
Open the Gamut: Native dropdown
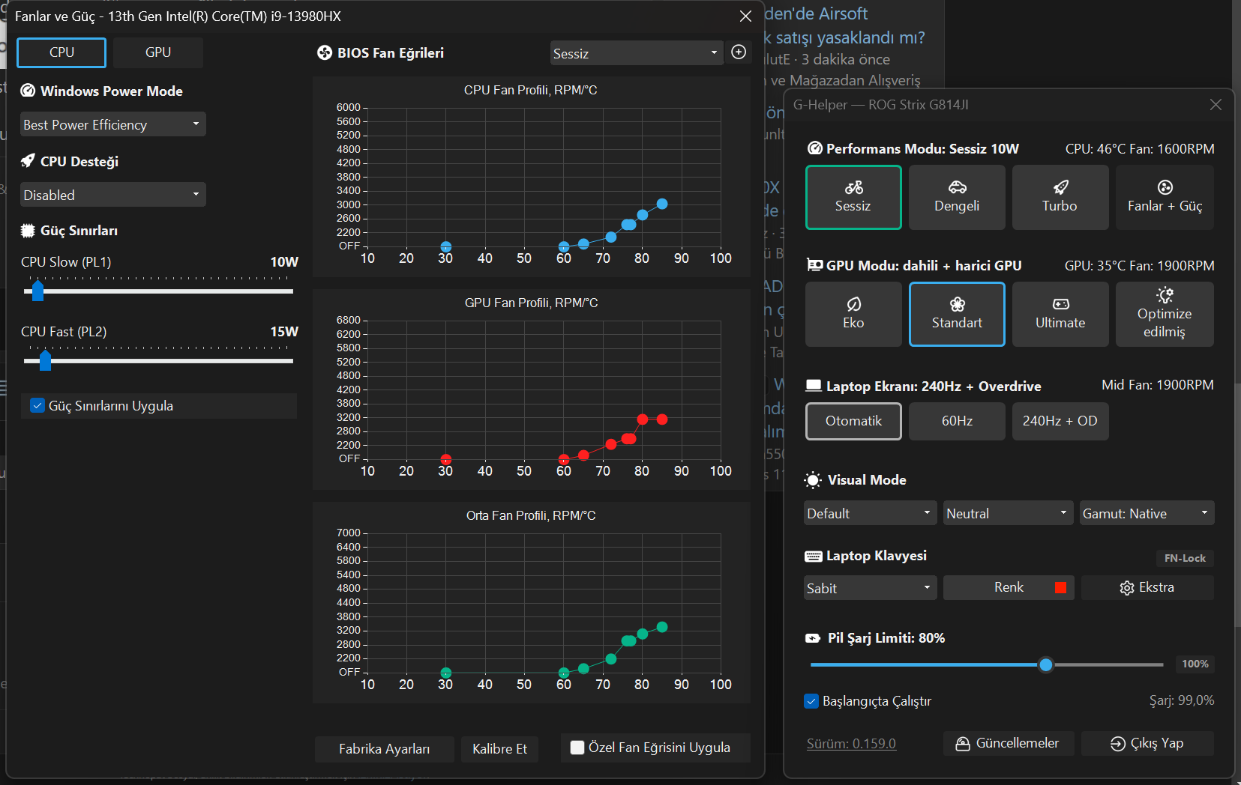[x=1147, y=513]
